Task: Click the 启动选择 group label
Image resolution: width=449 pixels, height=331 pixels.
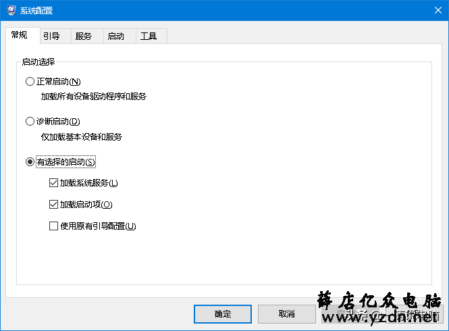Action: [x=38, y=62]
